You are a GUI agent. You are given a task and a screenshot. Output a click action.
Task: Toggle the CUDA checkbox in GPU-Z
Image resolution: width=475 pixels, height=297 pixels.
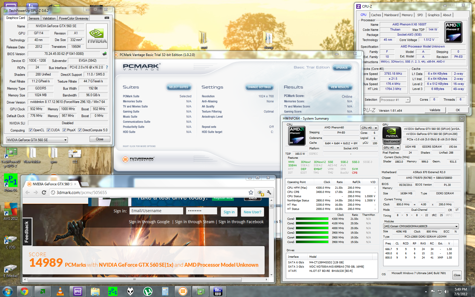[49, 130]
